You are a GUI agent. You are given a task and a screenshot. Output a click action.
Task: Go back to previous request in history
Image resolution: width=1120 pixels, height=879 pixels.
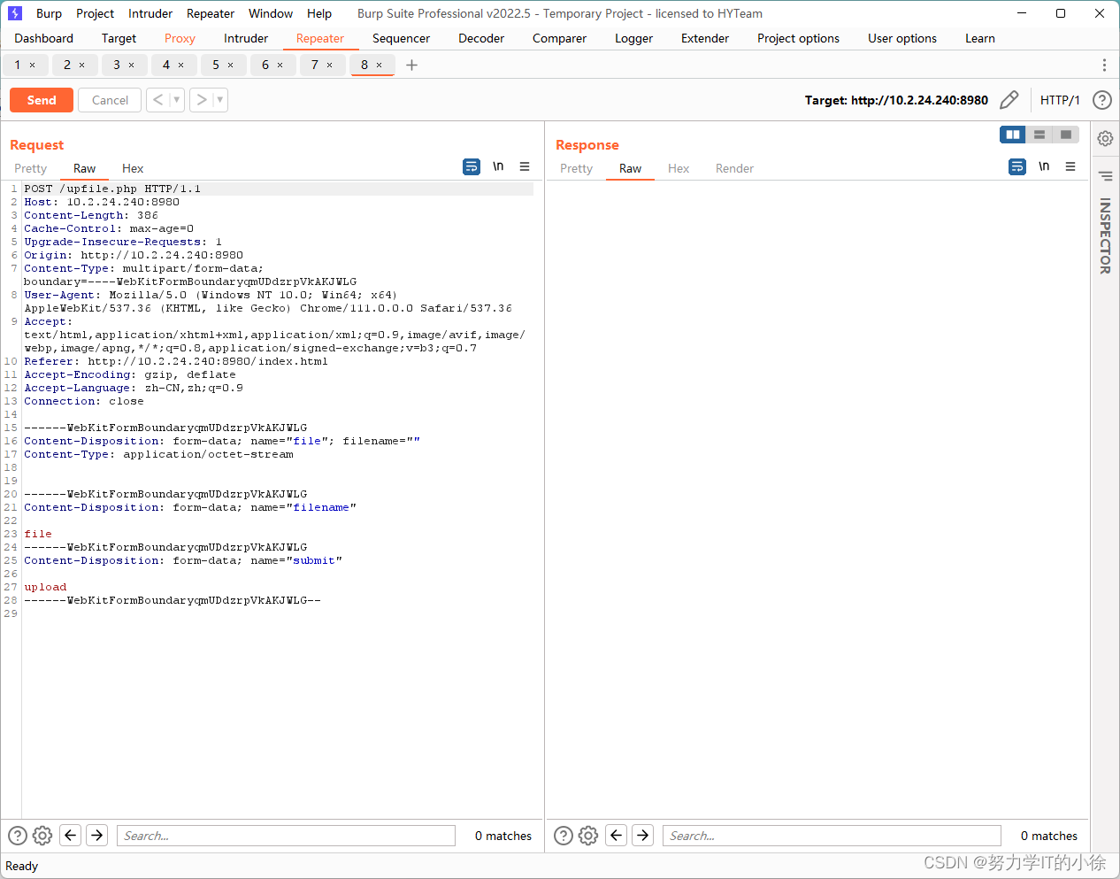click(x=157, y=100)
